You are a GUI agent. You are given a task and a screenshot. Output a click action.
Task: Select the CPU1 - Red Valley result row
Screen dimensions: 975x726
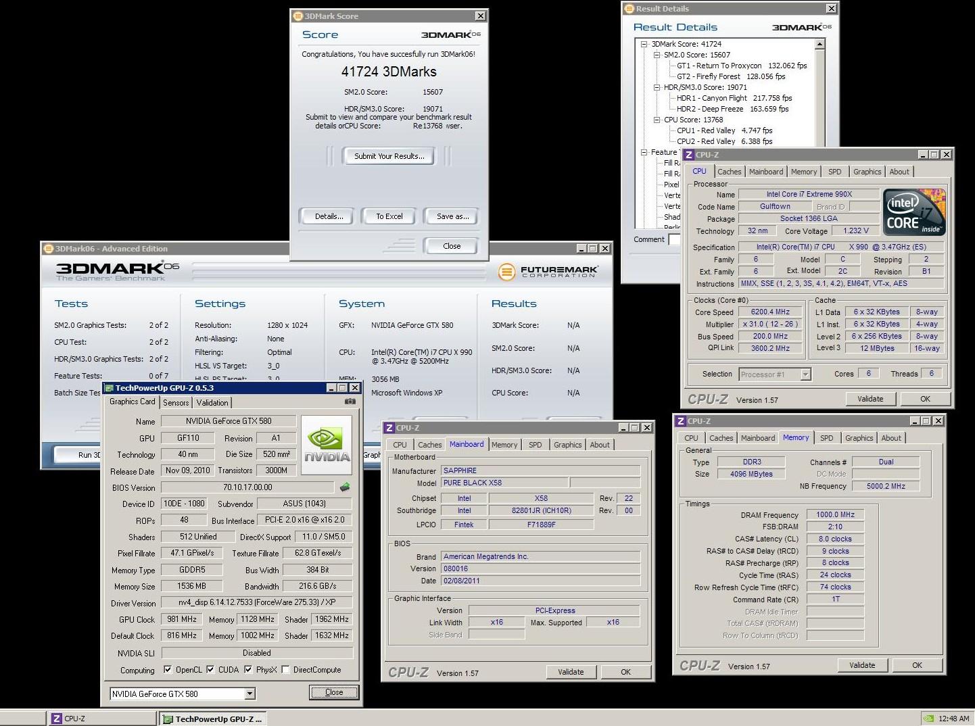pyautogui.click(x=724, y=130)
